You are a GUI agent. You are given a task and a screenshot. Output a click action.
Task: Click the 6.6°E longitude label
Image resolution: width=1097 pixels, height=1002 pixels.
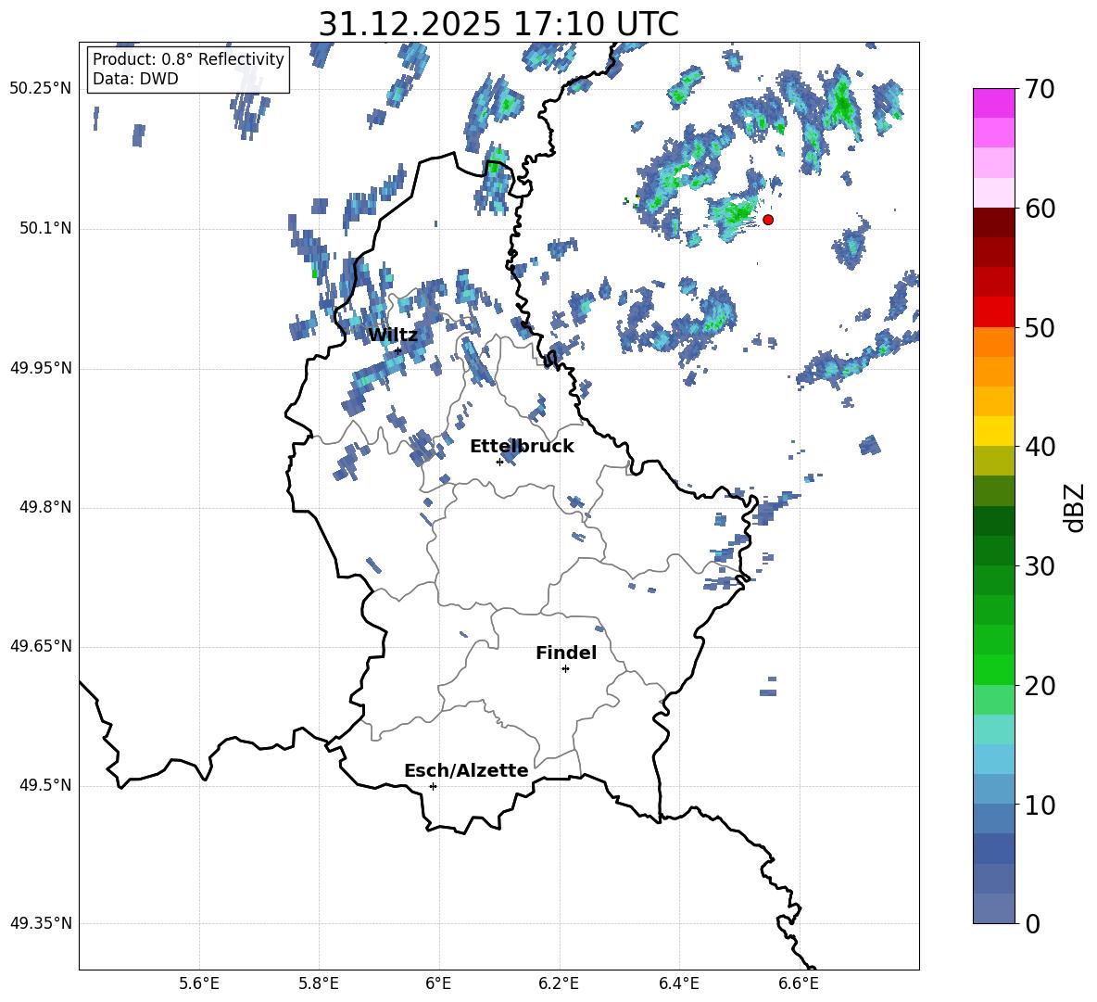(x=799, y=983)
